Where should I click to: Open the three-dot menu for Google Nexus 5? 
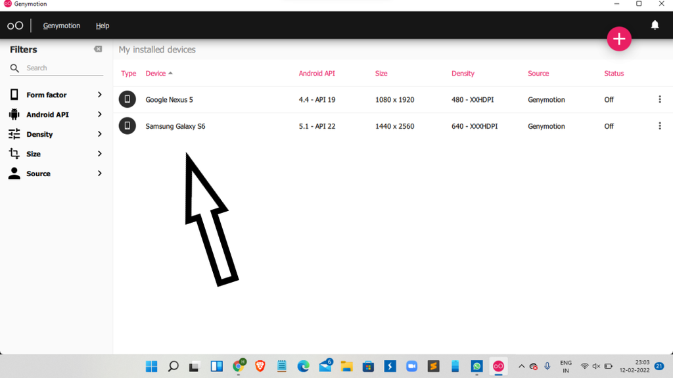pos(660,99)
